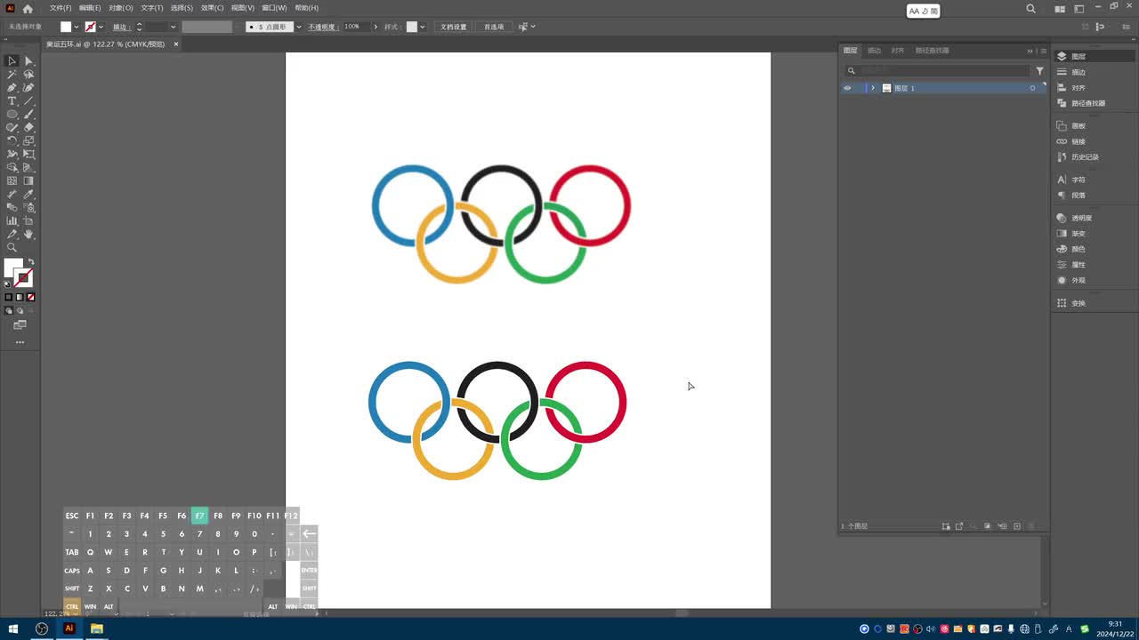The width and height of the screenshot is (1139, 640).
Task: Set fill mode to Gradient
Action: pos(20,297)
